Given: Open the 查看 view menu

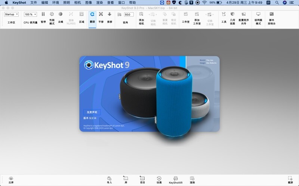Looking at the screenshot, I should pos(110,3).
